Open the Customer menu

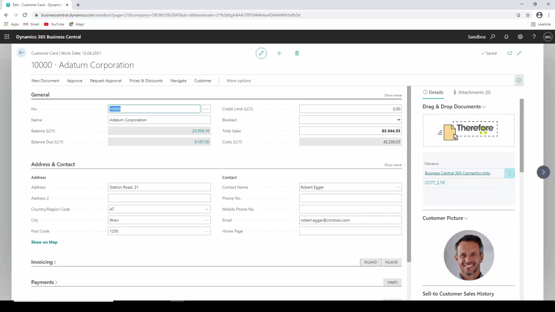(203, 81)
